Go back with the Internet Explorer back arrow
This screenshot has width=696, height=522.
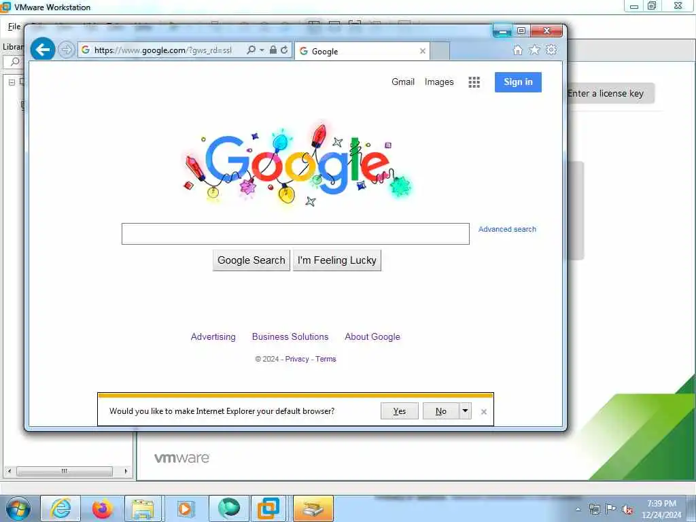[x=43, y=50]
